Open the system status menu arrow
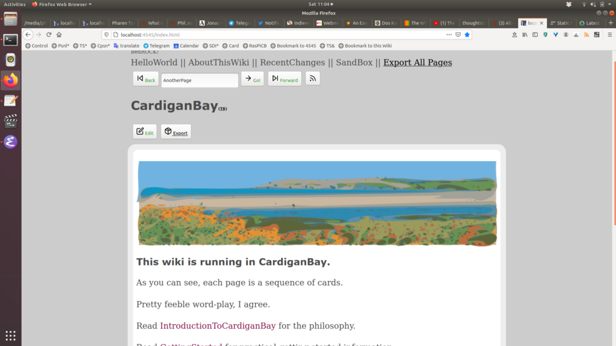Screen dimensions: 616x346 click(x=610, y=4)
